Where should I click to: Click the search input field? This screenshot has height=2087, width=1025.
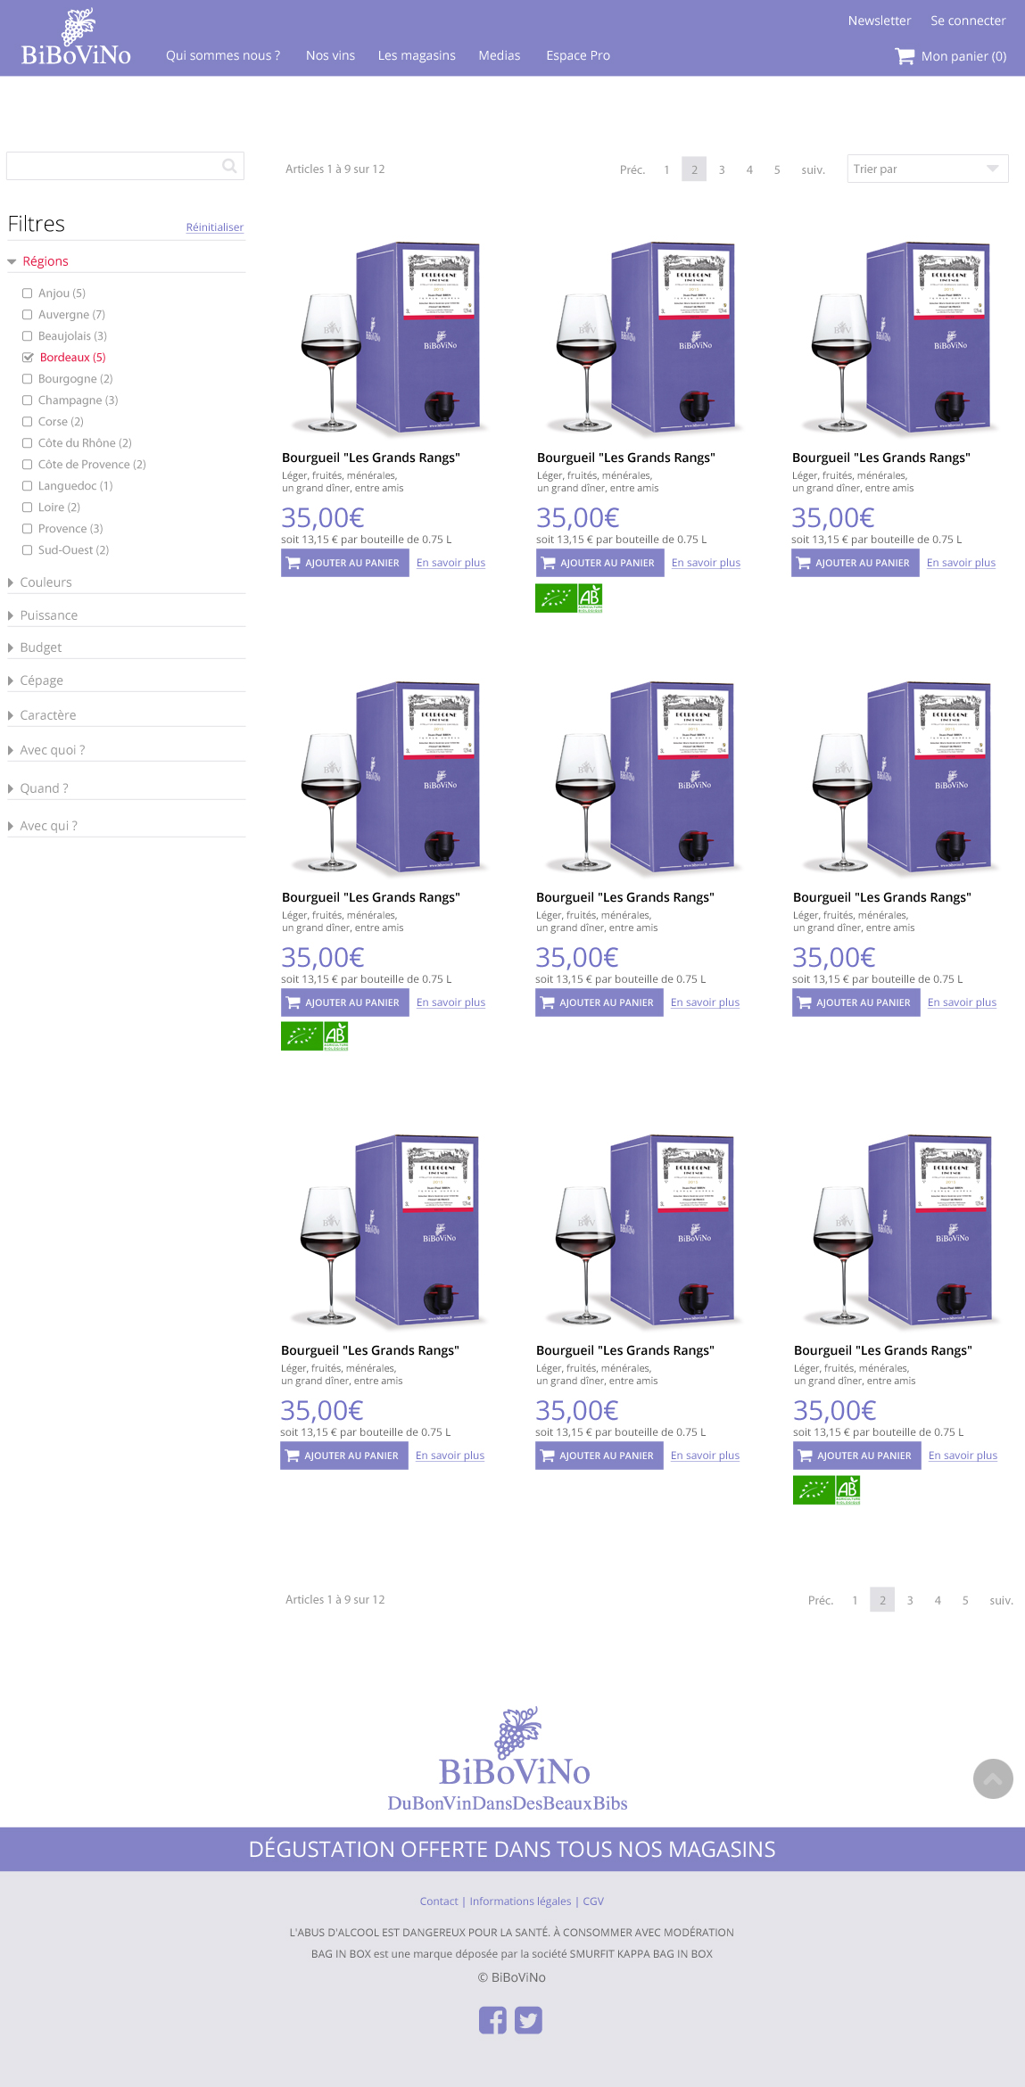125,166
